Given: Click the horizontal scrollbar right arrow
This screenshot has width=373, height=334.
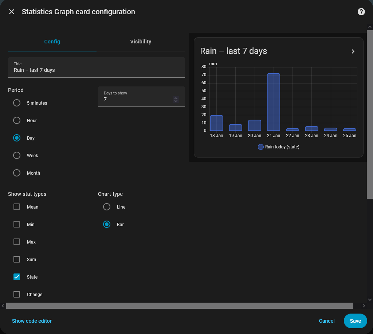Looking at the screenshot, I should (364, 306).
